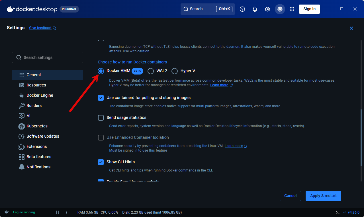
Task: Open Learn more link under Enhanced Container Isolation
Action: tap(234, 146)
